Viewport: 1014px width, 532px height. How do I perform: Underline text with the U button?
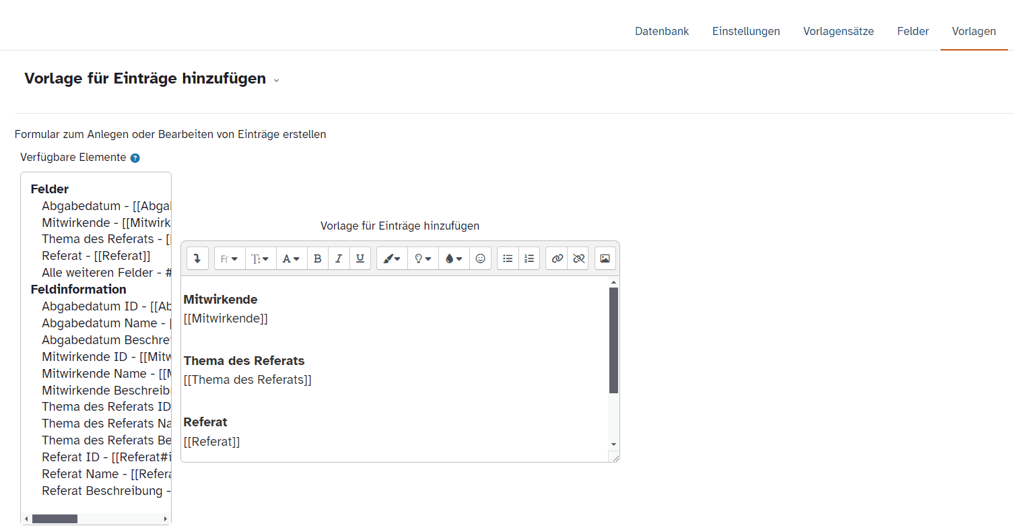click(x=360, y=259)
